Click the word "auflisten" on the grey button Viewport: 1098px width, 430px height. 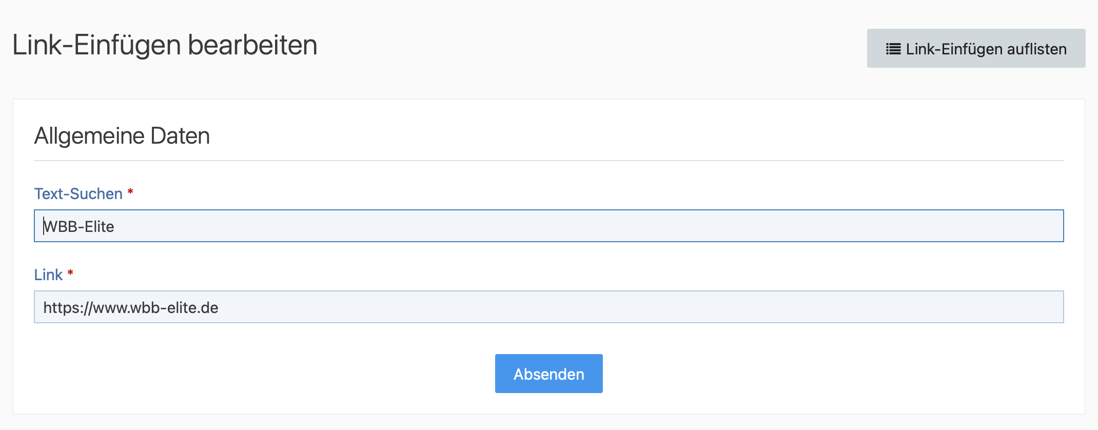pyautogui.click(x=1036, y=49)
